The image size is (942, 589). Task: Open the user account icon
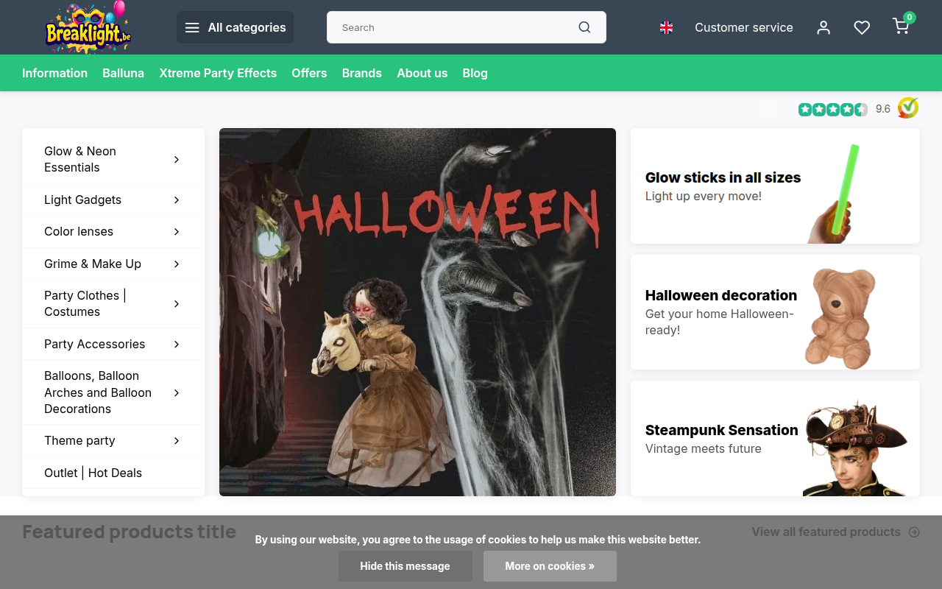(824, 27)
